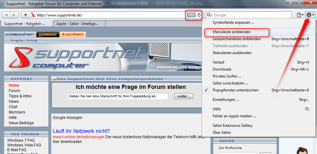The width and height of the screenshot is (317, 154).
Task: Open Neue Beiträge link
Action: pos(21,123)
